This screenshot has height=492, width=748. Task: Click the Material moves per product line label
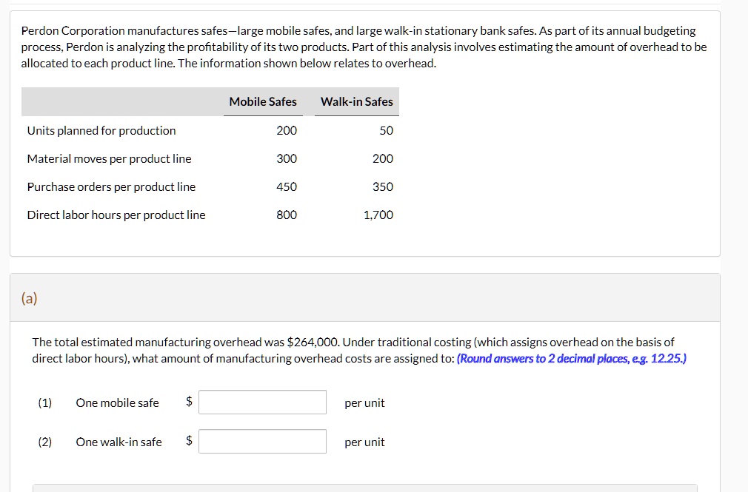109,158
